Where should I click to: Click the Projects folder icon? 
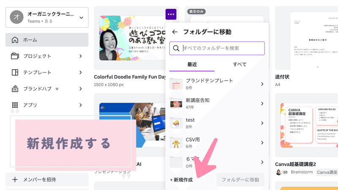pyautogui.click(x=15, y=56)
